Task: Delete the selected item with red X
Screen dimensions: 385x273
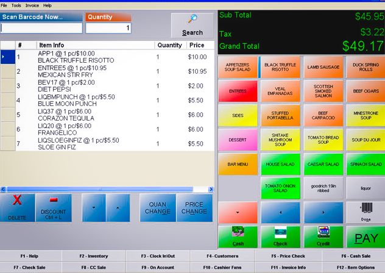Action: [x=17, y=208]
